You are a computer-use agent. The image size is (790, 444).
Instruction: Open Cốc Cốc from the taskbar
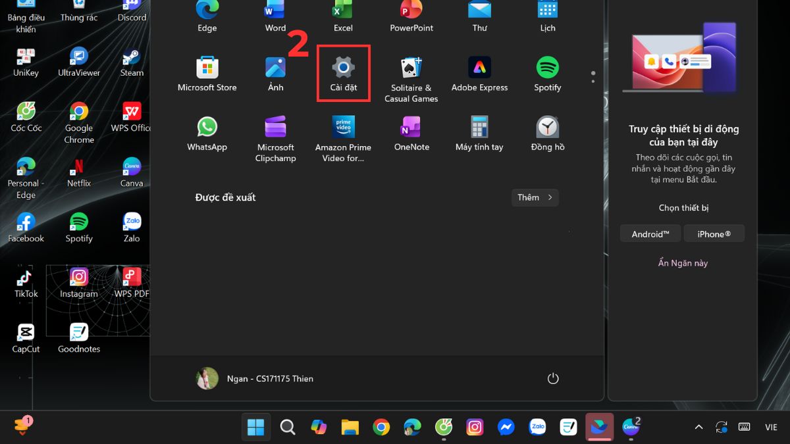[x=444, y=427]
